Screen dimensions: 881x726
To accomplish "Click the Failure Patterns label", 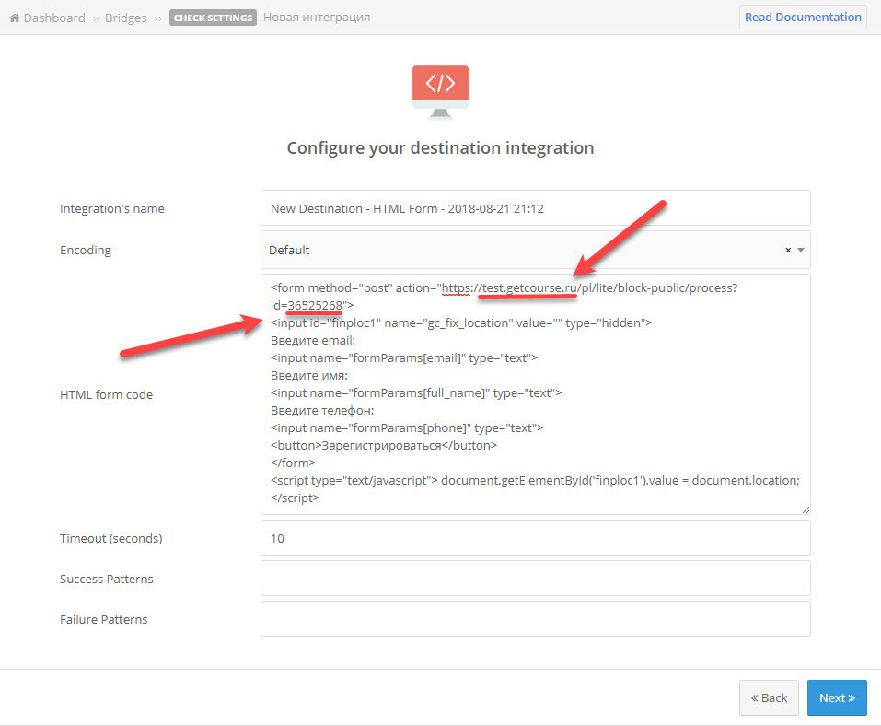I will click(x=104, y=620).
